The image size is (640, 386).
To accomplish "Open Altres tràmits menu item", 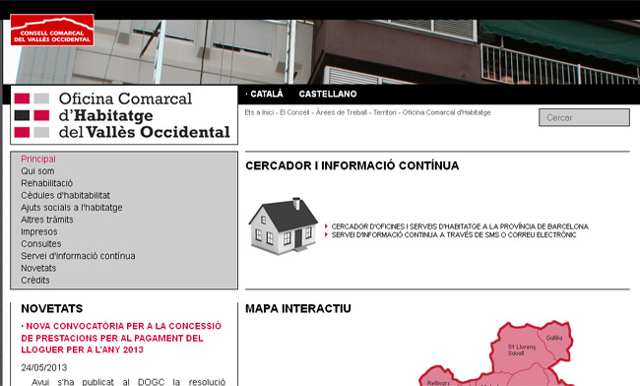I will (47, 220).
